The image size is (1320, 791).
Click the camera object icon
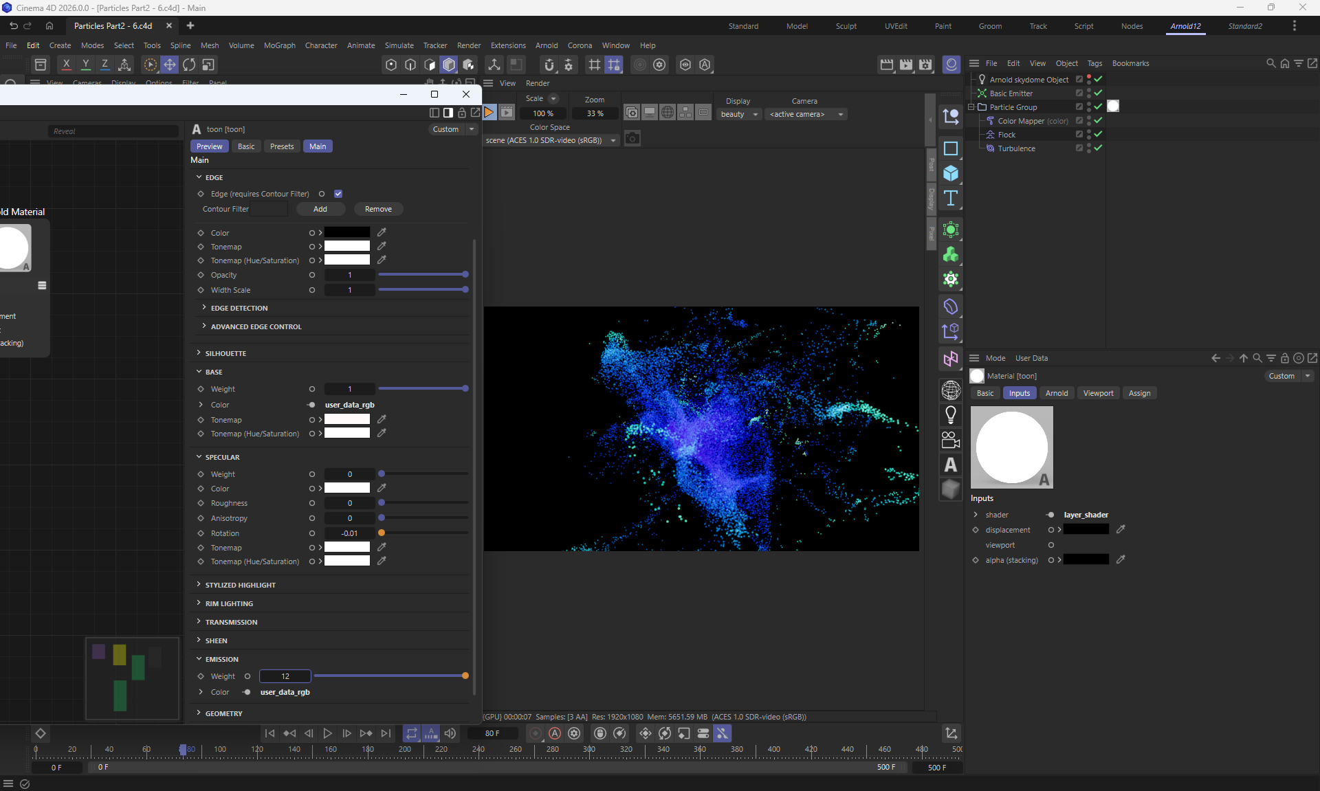(x=951, y=440)
